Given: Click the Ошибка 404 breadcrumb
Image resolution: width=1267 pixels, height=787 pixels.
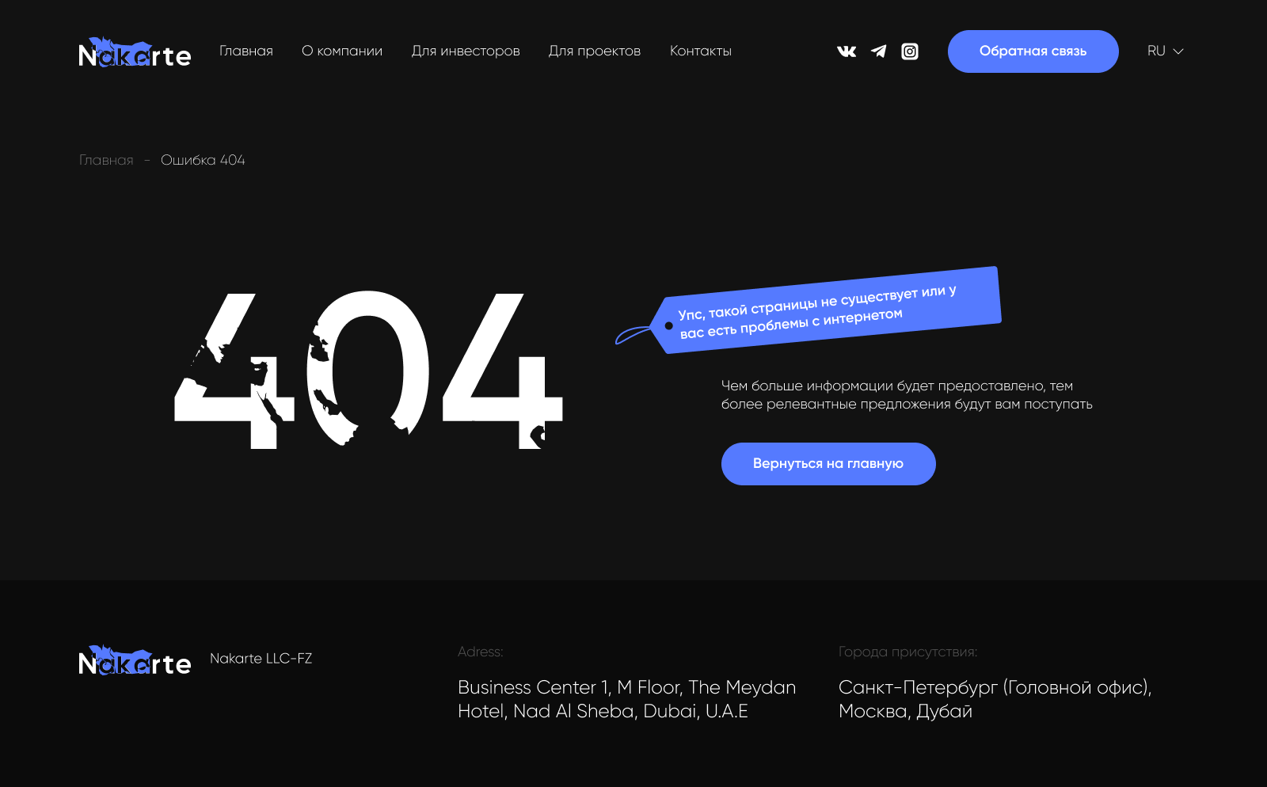Looking at the screenshot, I should coord(203,159).
